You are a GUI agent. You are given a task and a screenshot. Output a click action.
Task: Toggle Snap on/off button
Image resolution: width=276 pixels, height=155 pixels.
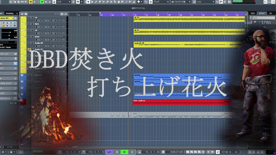click(x=151, y=2)
